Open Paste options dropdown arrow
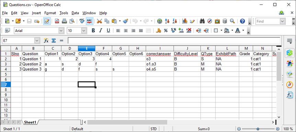The width and height of the screenshot is (296, 132). pyautogui.click(x=120, y=21)
